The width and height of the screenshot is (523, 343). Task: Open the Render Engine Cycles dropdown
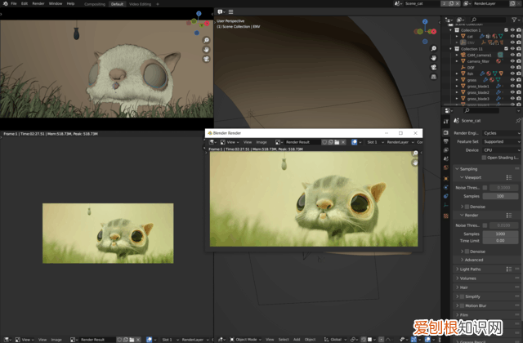coord(498,132)
